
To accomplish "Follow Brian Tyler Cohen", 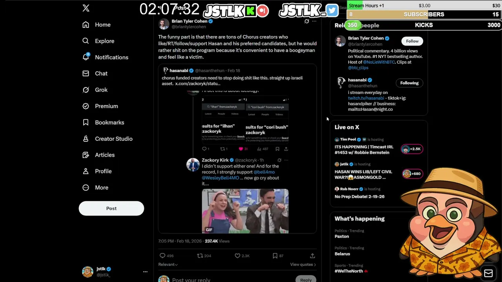I will point(412,41).
